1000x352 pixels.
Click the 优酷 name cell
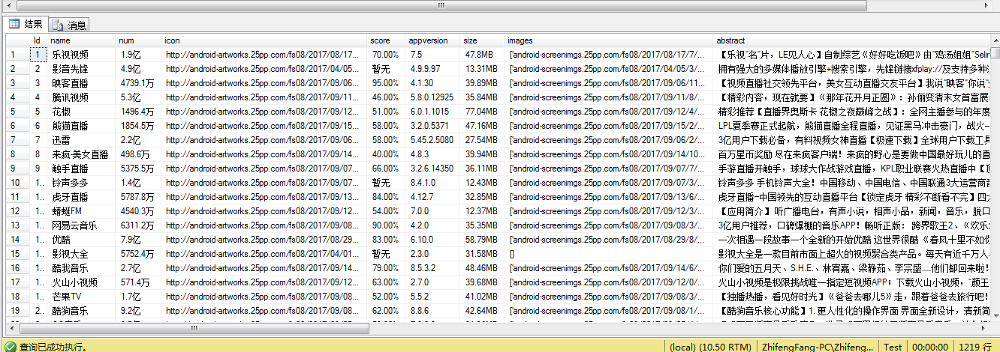pyautogui.click(x=82, y=240)
